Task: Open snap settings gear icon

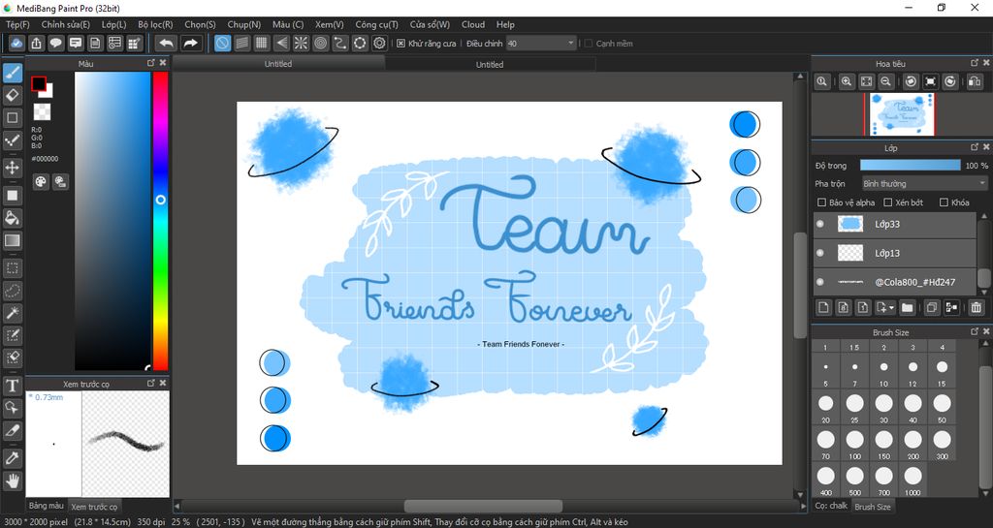Action: (x=379, y=43)
